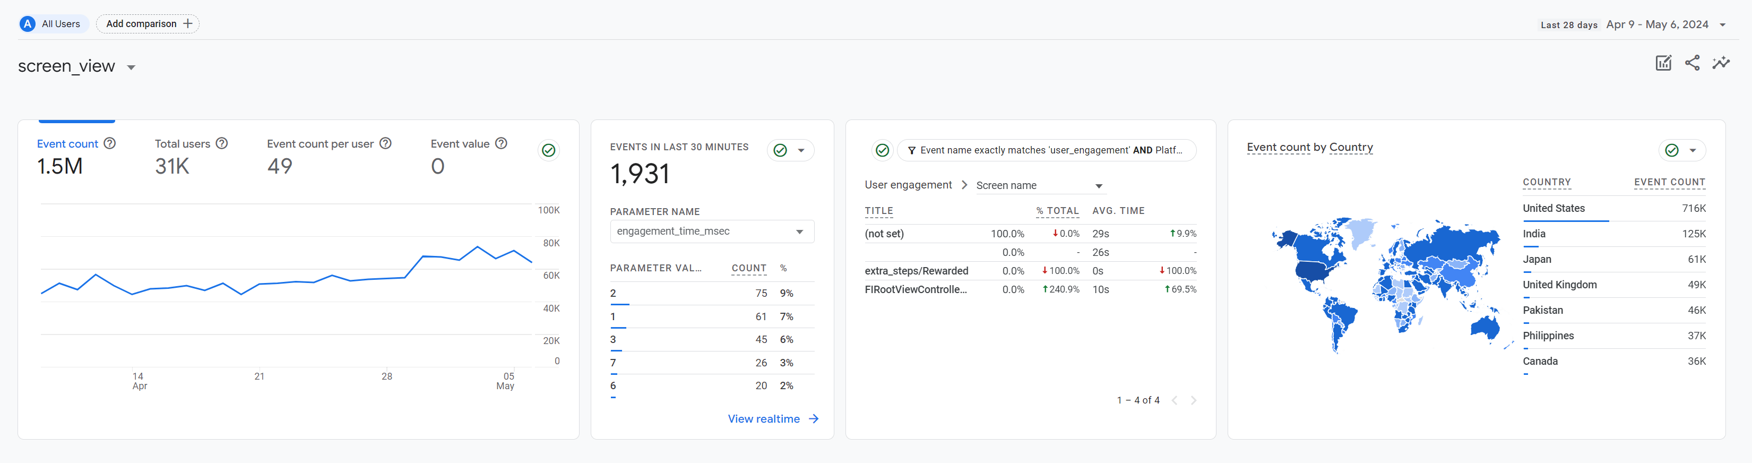Click the share this report icon

[1692, 63]
